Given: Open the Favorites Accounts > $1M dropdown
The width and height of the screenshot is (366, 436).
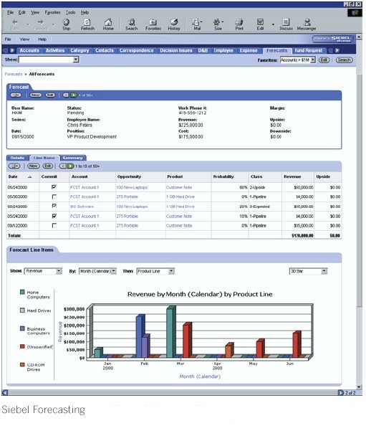Looking at the screenshot, I should [x=313, y=60].
